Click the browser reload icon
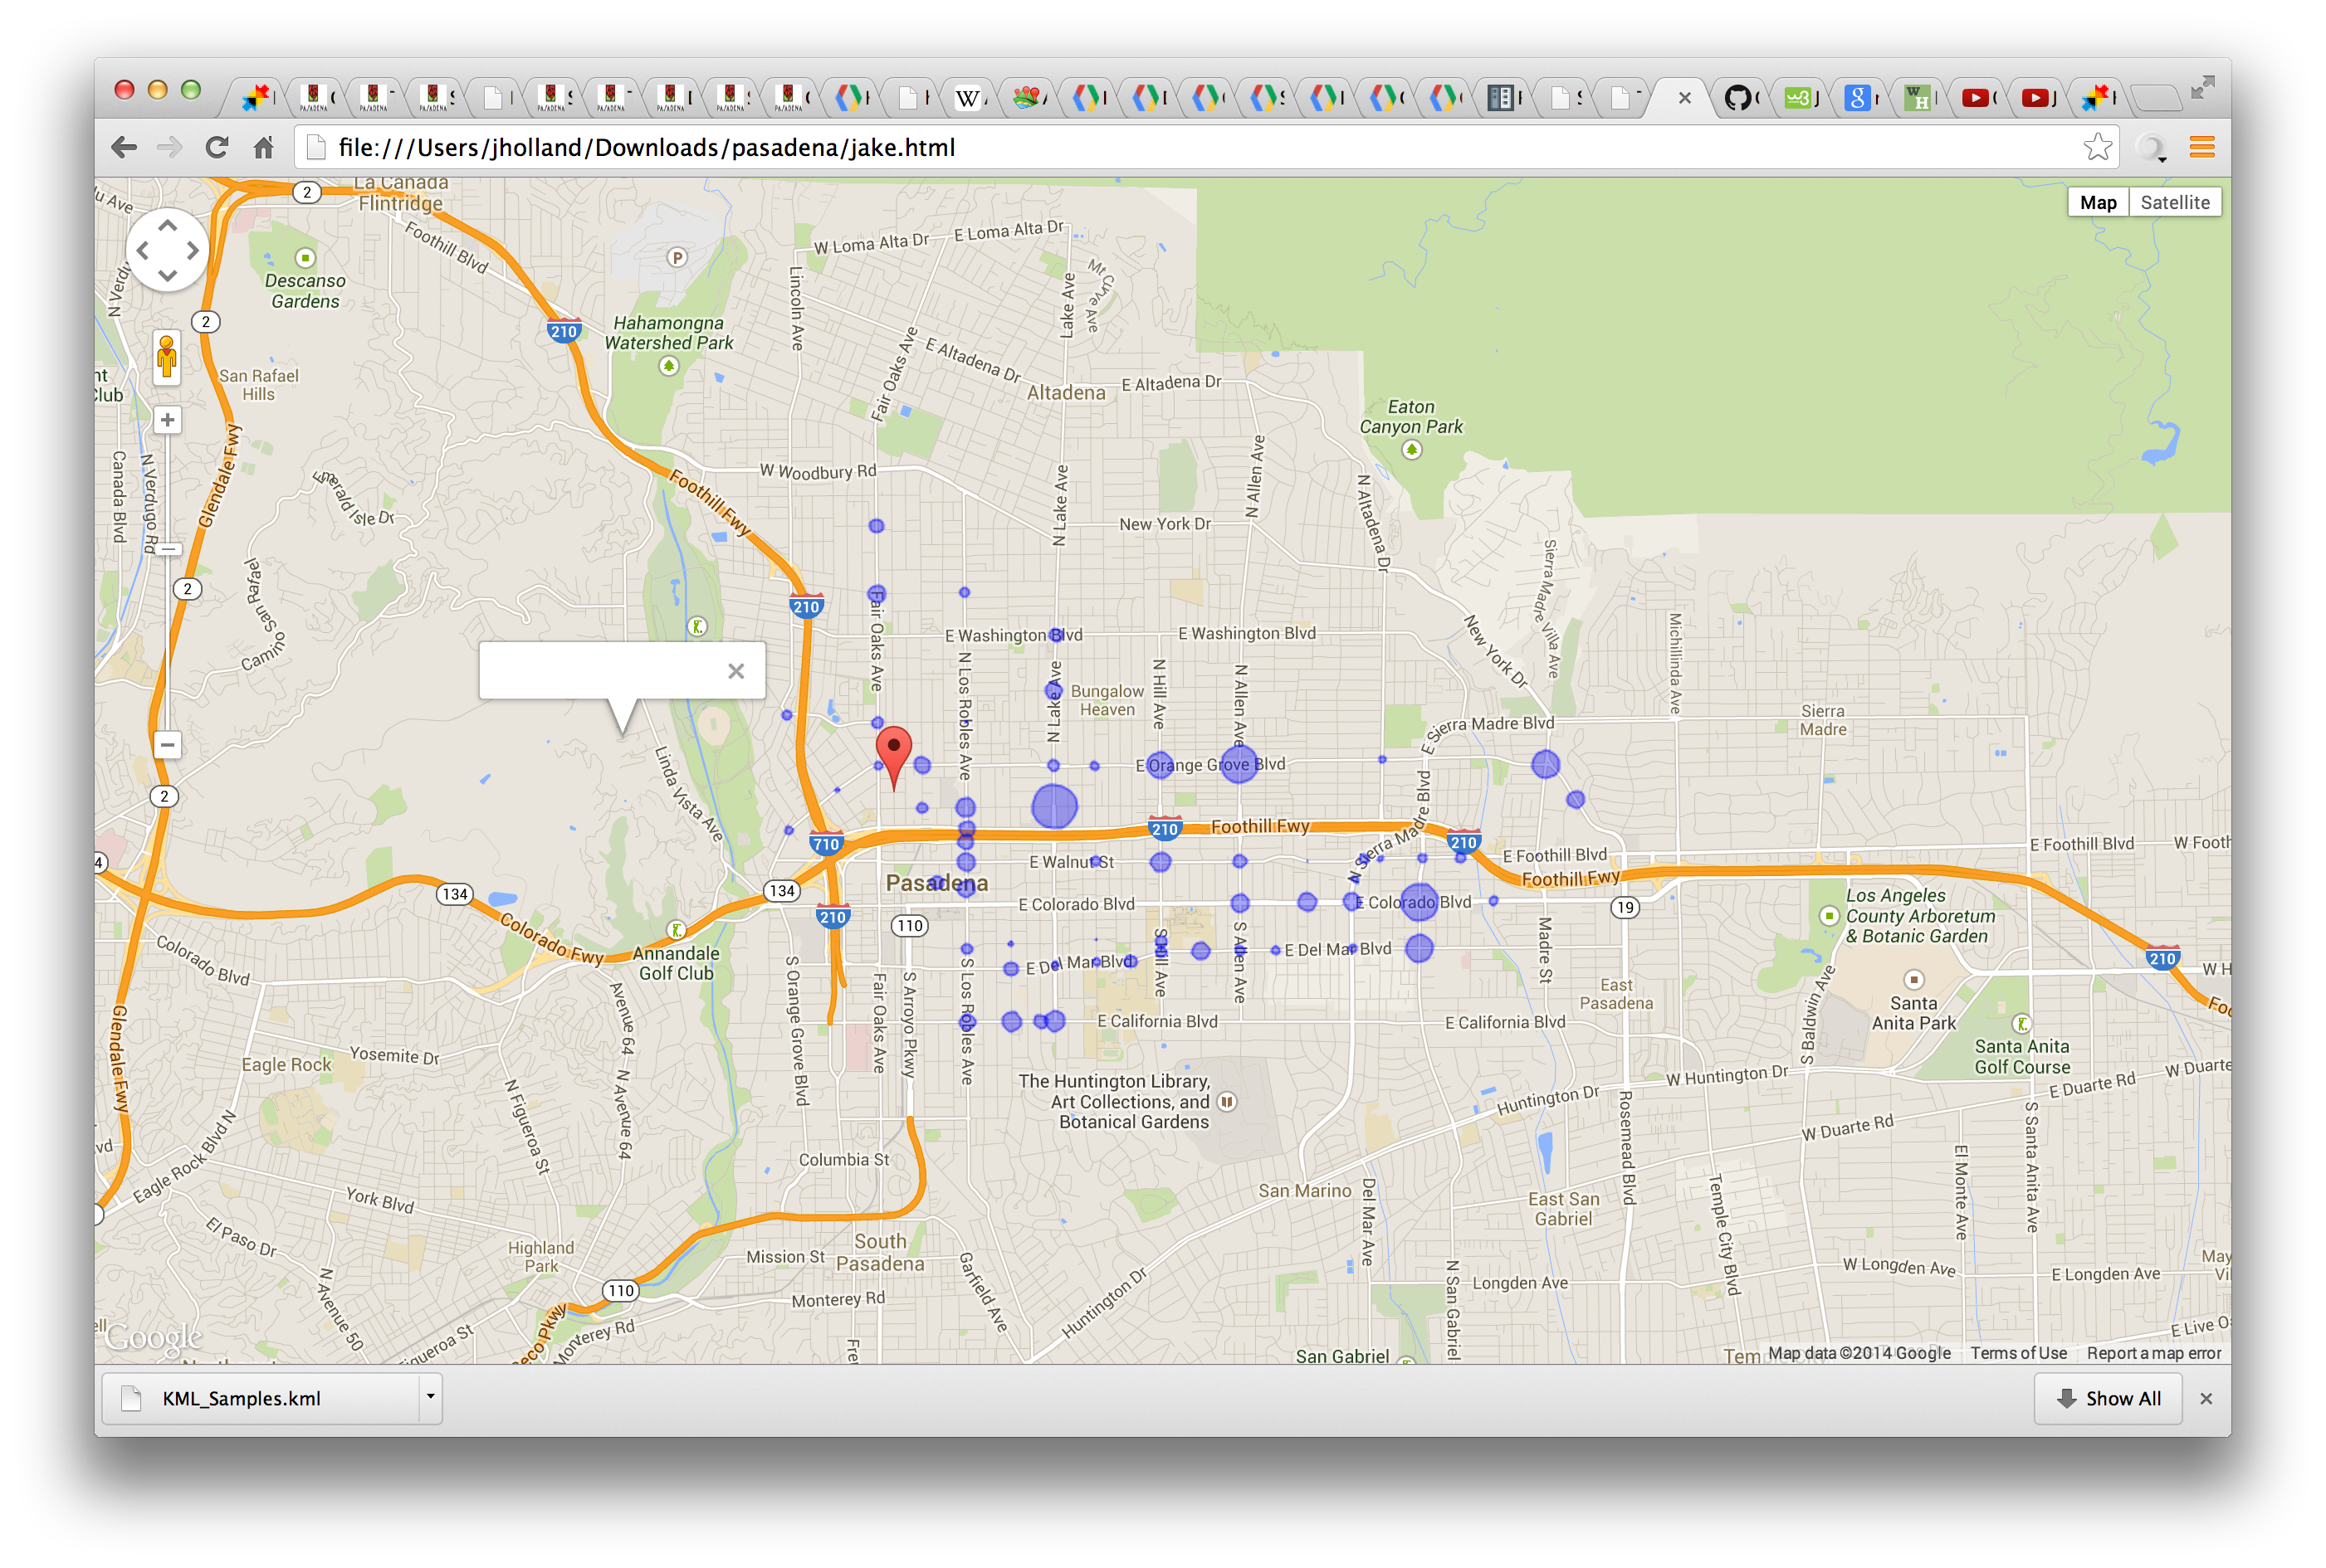Viewport: 2326px width, 1568px height. point(216,148)
